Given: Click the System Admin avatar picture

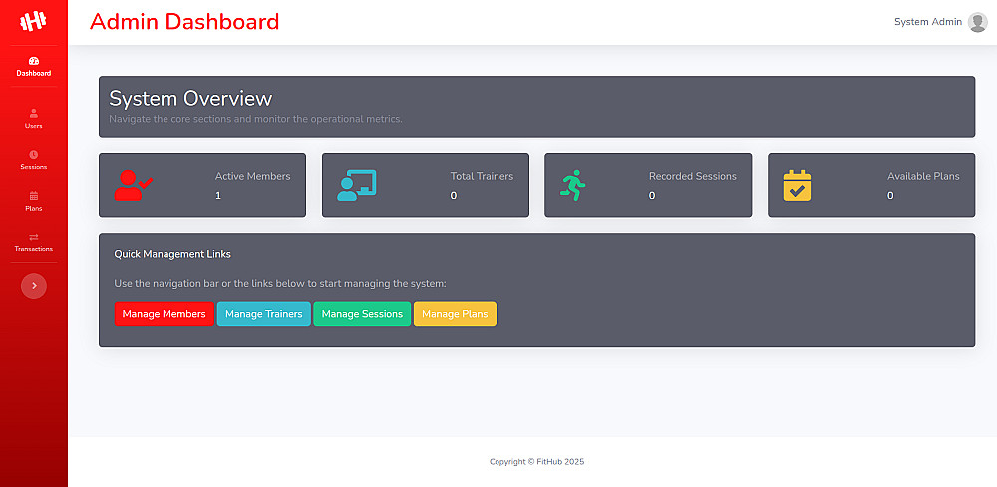Looking at the screenshot, I should point(977,22).
